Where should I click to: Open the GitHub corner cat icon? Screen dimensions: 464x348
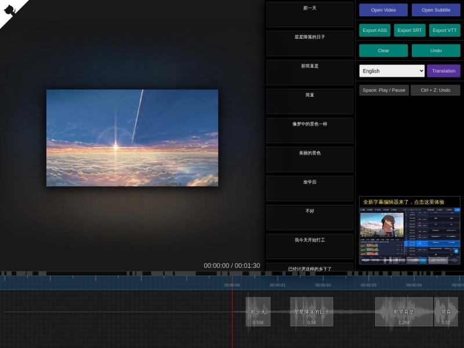click(10, 10)
